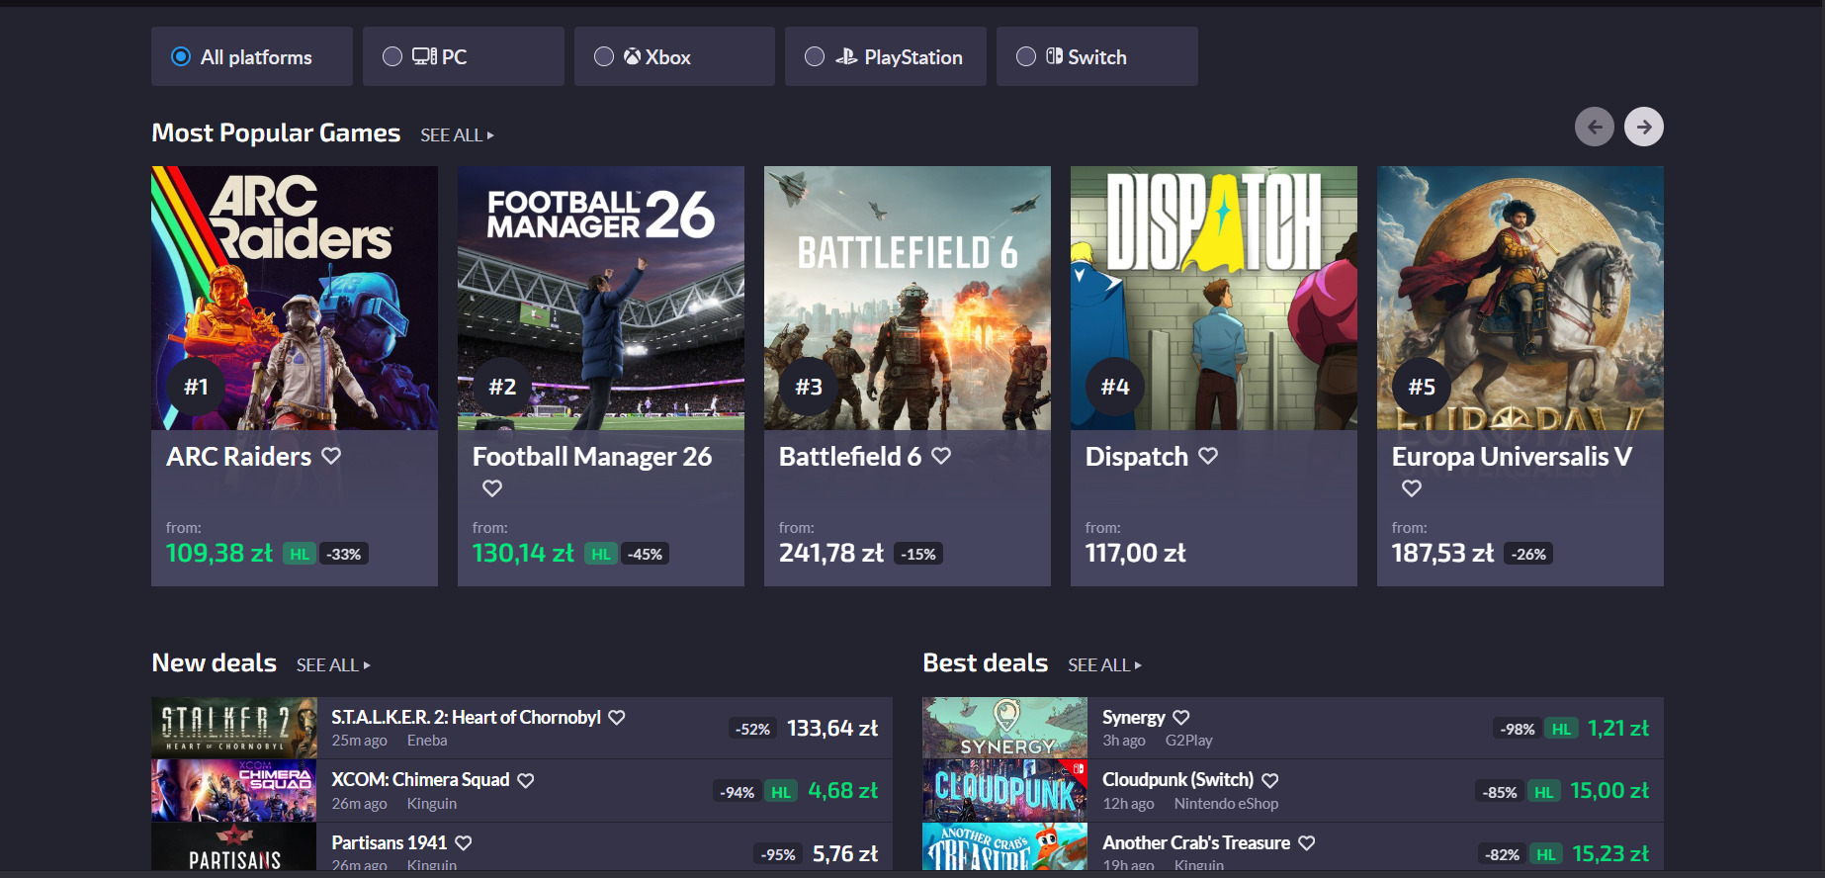The height and width of the screenshot is (878, 1825).
Task: Show next popular games with right arrow
Action: [1643, 127]
